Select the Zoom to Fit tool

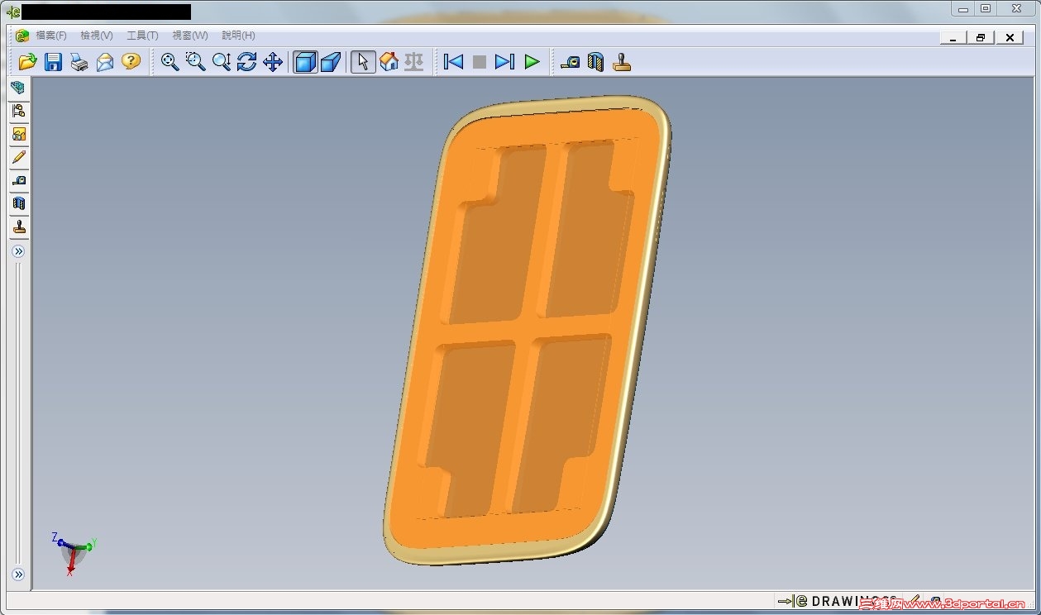pyautogui.click(x=170, y=62)
